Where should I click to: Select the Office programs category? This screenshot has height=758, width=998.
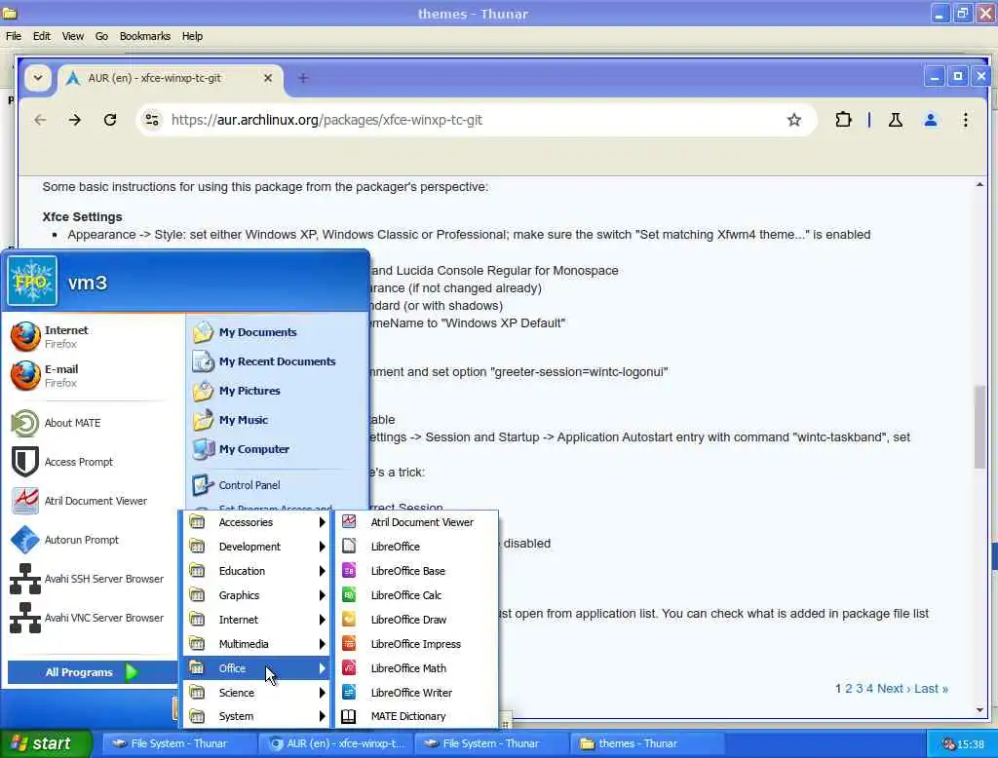(x=256, y=668)
